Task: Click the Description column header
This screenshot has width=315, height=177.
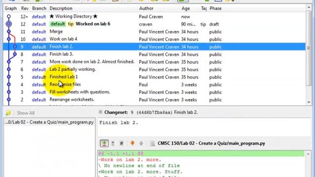Action: (61, 8)
